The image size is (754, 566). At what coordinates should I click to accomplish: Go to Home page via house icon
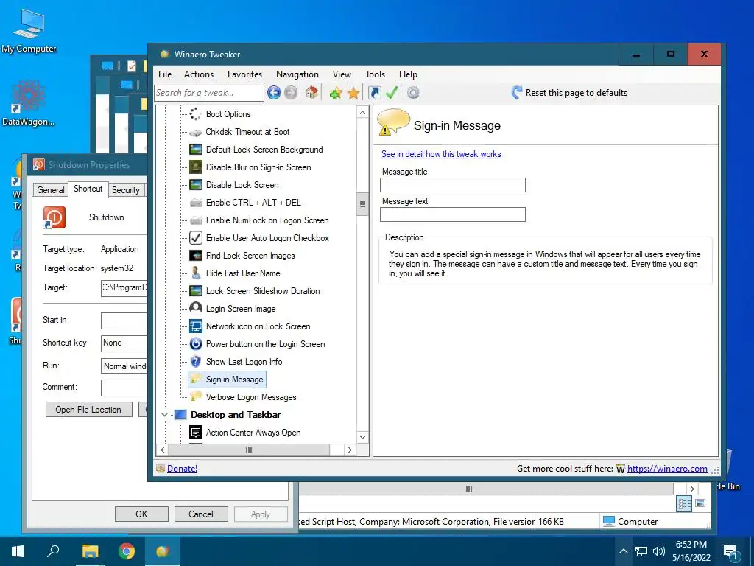point(311,92)
